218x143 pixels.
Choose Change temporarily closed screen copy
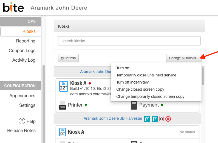tap(150, 96)
